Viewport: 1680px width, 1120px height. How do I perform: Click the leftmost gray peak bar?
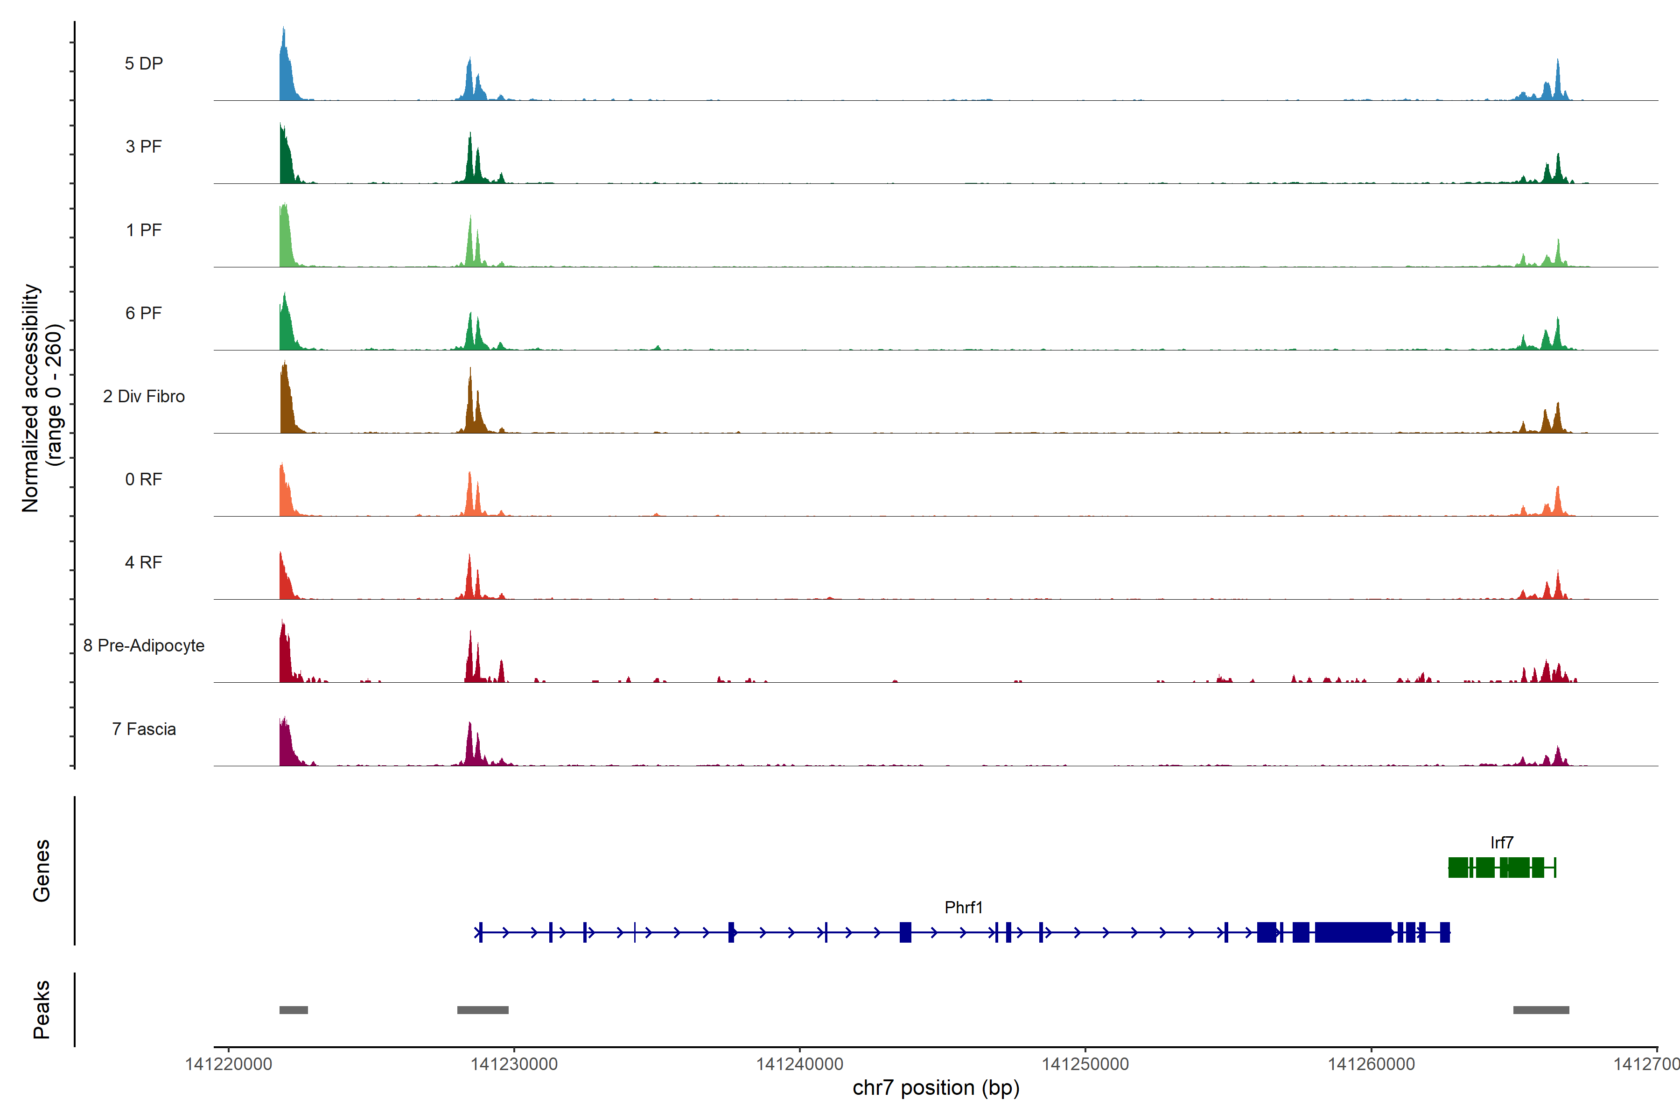coord(294,1010)
